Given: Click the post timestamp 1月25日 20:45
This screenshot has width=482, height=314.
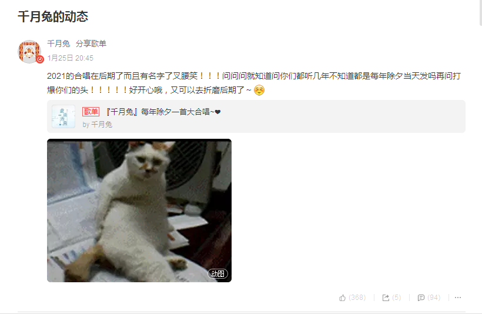Looking at the screenshot, I should [70, 58].
